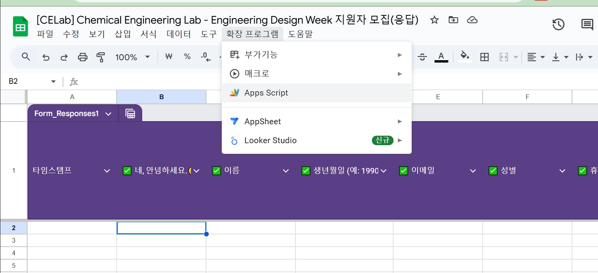
Task: Expand the 매크로 submenu
Action: pyautogui.click(x=317, y=74)
